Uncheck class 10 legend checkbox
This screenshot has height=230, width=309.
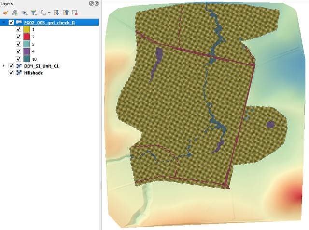pyautogui.click(x=18, y=58)
